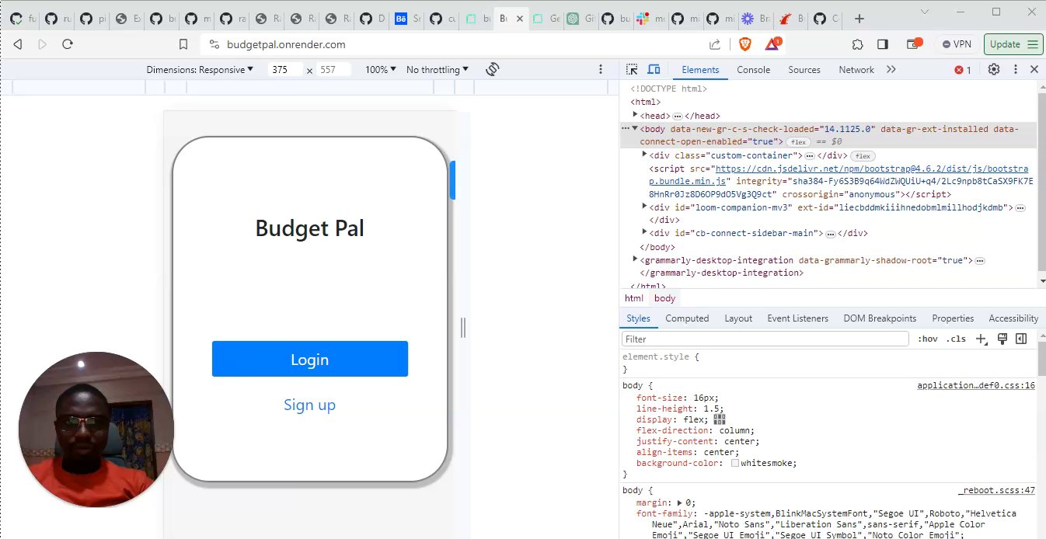View site information icon in address bar
Screen dimensions: 1046x539
[215, 44]
